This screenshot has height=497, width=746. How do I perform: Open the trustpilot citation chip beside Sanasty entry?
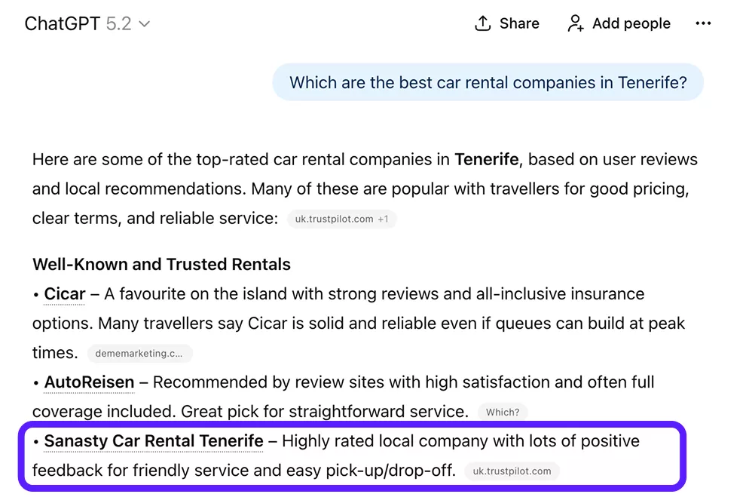point(512,471)
